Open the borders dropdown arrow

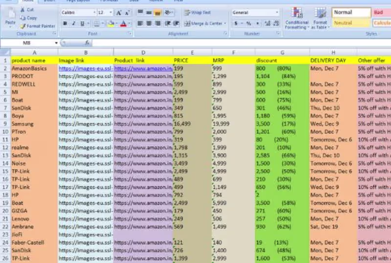click(x=103, y=23)
